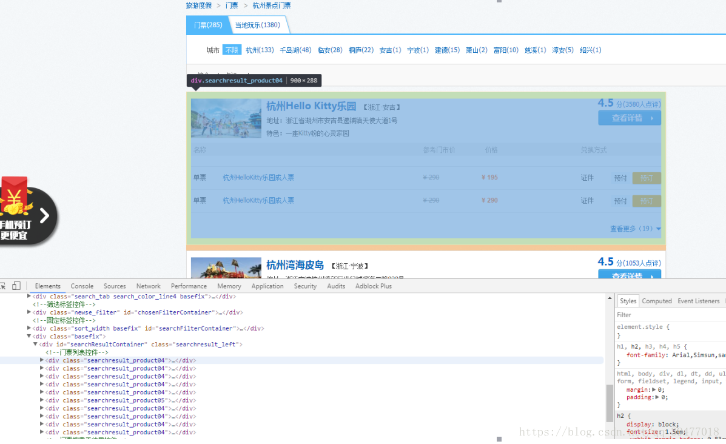The image size is (726, 444).
Task: Open the Network tab
Action: (x=149, y=286)
